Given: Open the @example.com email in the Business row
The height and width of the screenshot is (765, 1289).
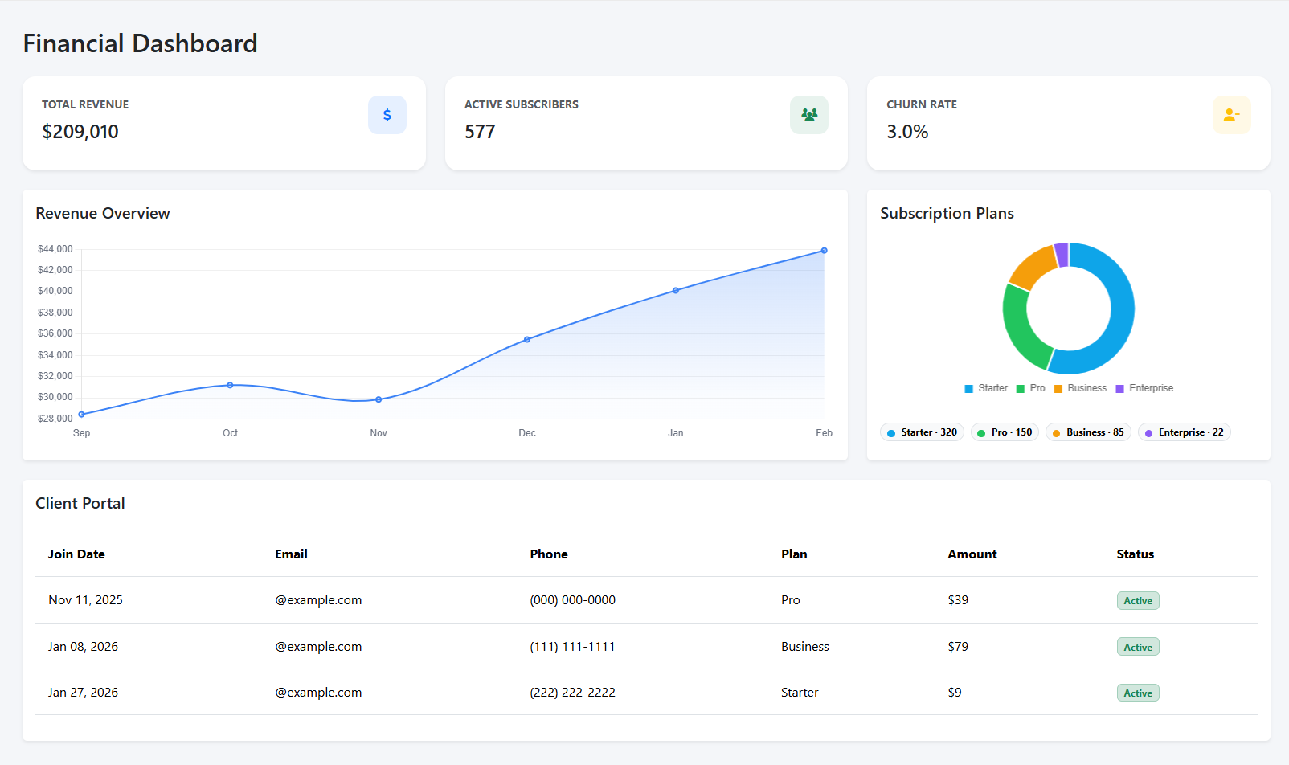Looking at the screenshot, I should click(x=318, y=646).
